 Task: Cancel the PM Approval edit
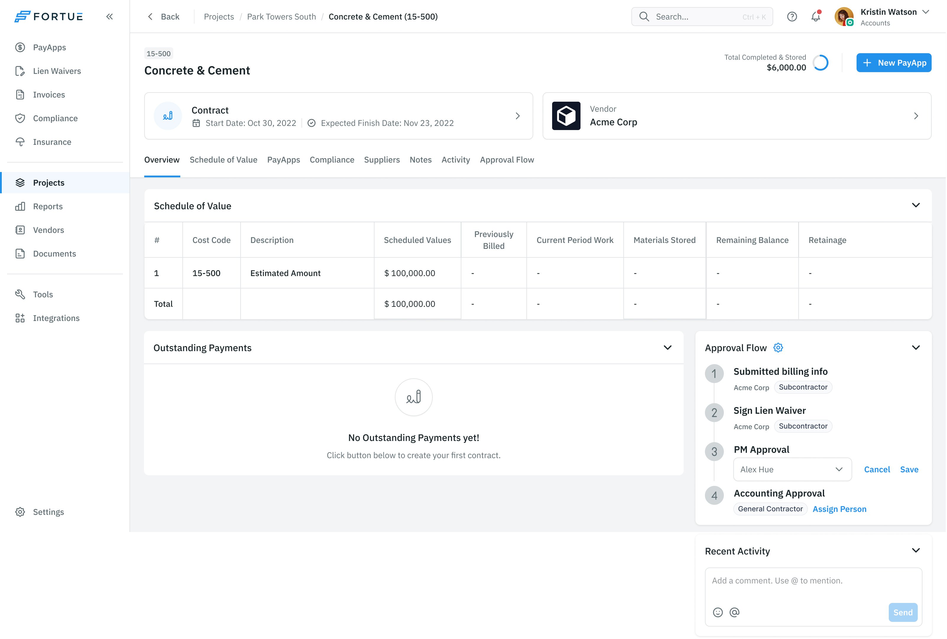877,469
